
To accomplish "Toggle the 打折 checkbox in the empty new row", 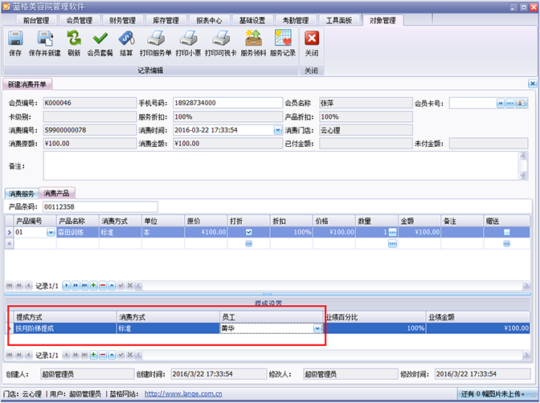I will coord(248,244).
